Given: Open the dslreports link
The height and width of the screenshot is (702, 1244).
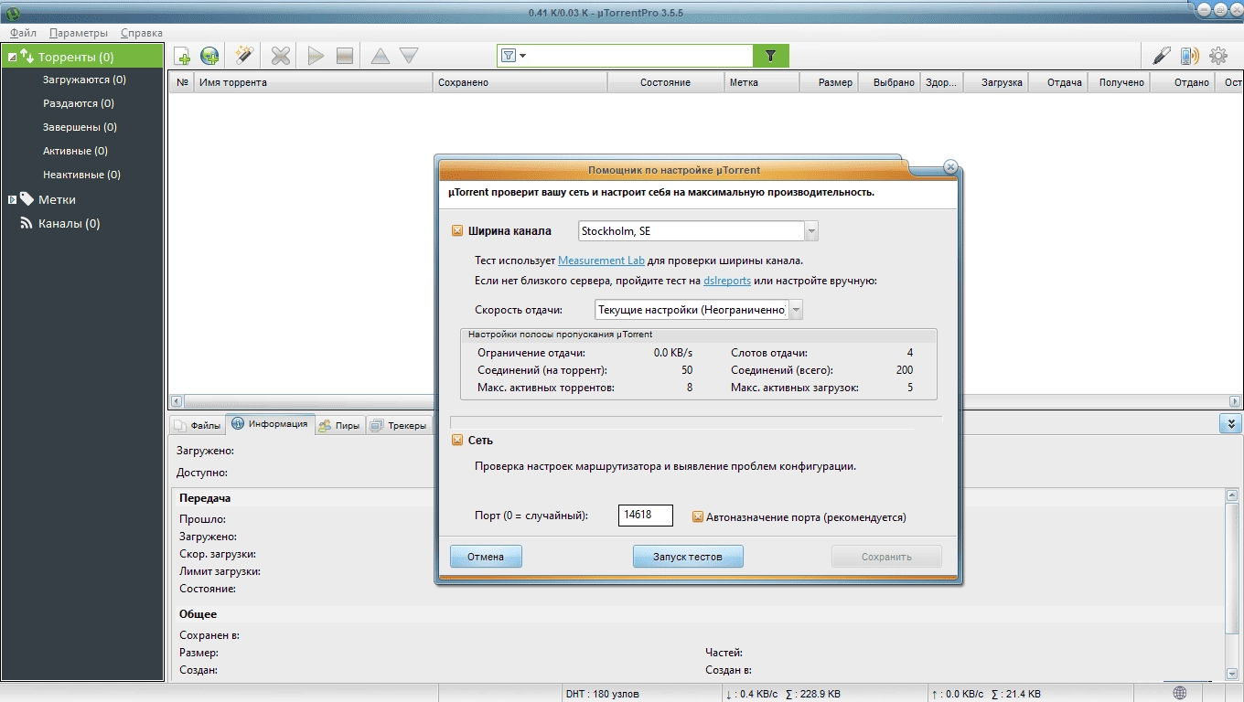Looking at the screenshot, I should pyautogui.click(x=727, y=281).
